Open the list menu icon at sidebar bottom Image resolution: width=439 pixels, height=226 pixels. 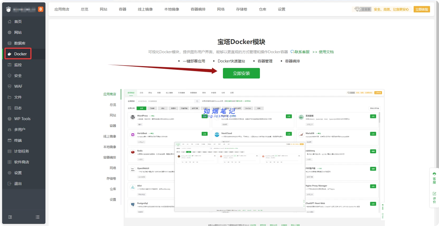point(38,217)
